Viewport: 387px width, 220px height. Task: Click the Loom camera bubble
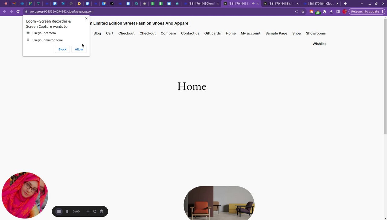(25, 195)
